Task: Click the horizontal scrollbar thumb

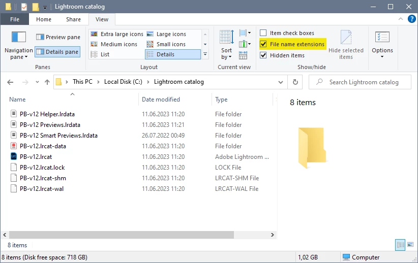Action: (122, 235)
